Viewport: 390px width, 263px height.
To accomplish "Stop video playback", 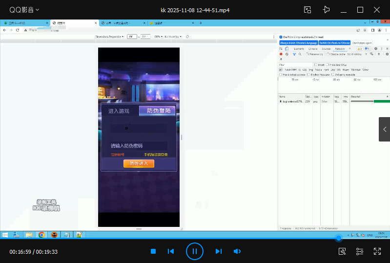I will 153,251.
